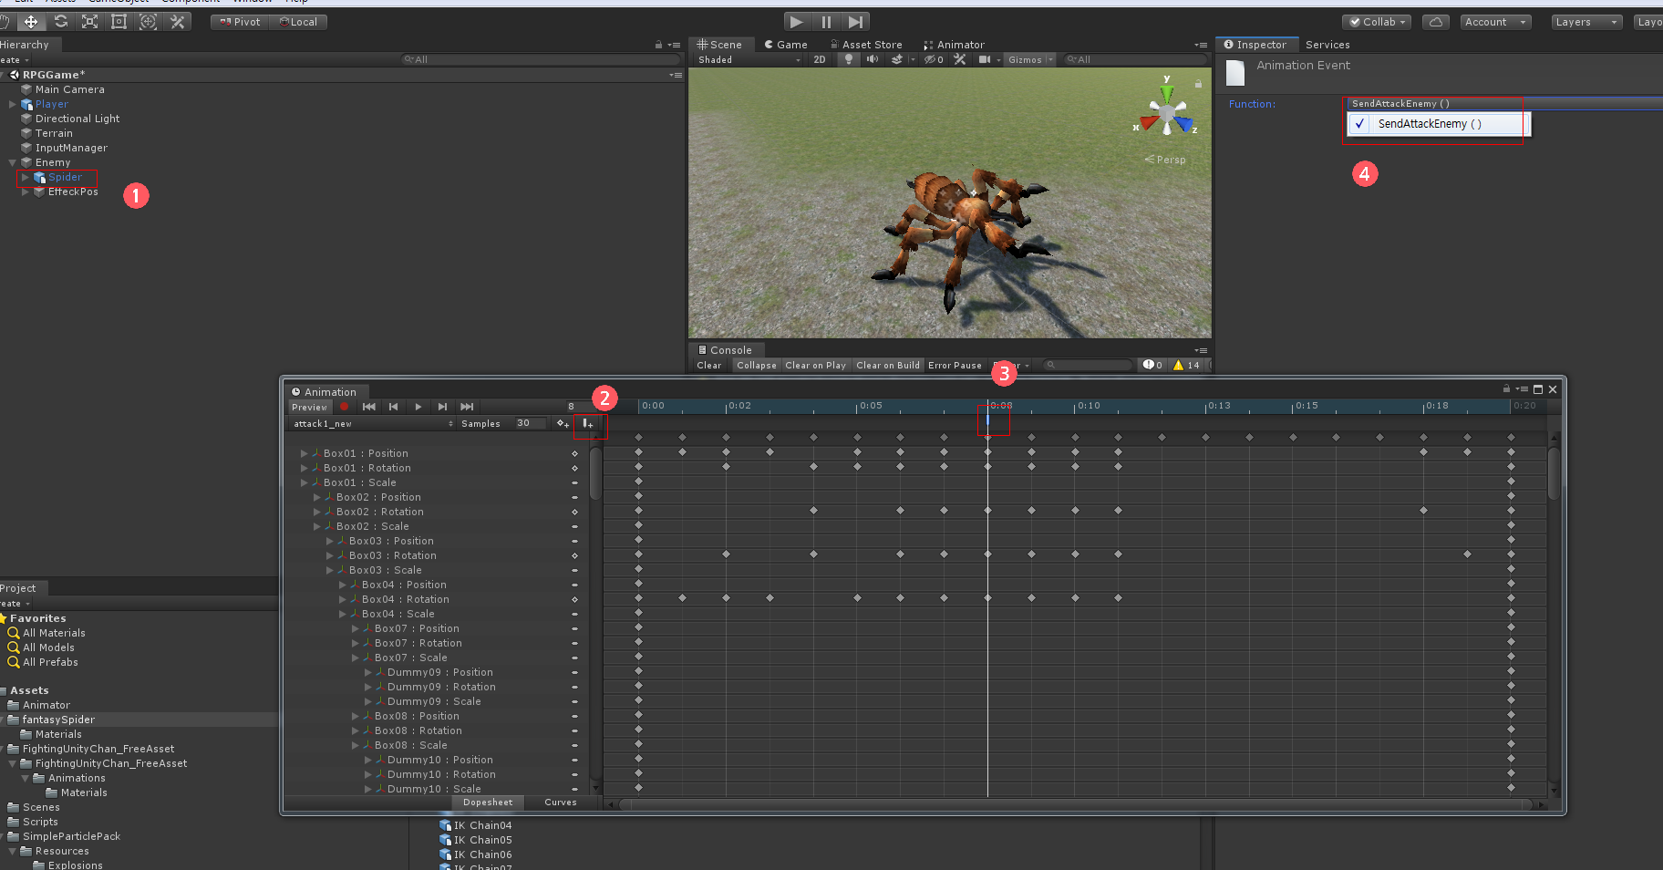The image size is (1663, 870).
Task: Toggle scene lighting bulb icon
Action: (849, 59)
